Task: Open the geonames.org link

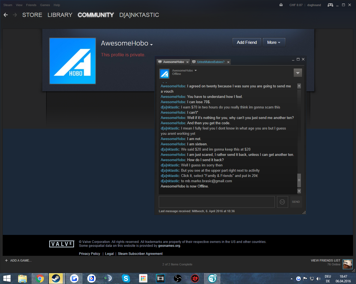Action: [x=169, y=246]
